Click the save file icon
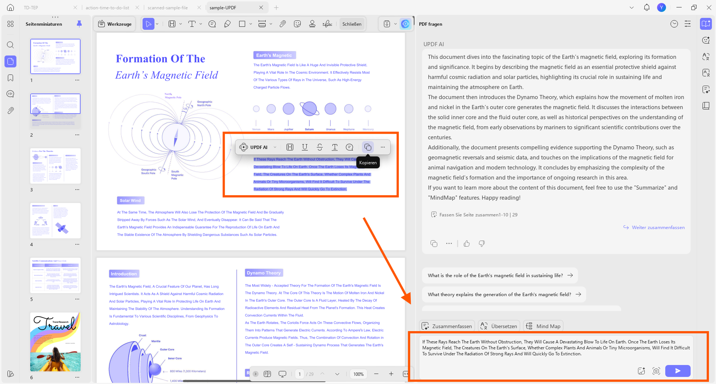Image resolution: width=716 pixels, height=384 pixels. (x=387, y=24)
